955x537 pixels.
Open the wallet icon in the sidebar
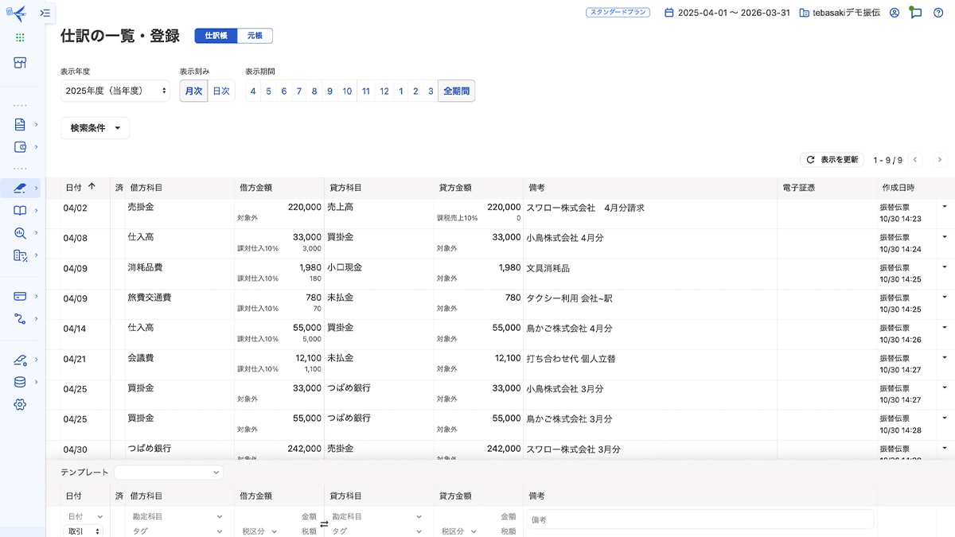click(x=20, y=147)
